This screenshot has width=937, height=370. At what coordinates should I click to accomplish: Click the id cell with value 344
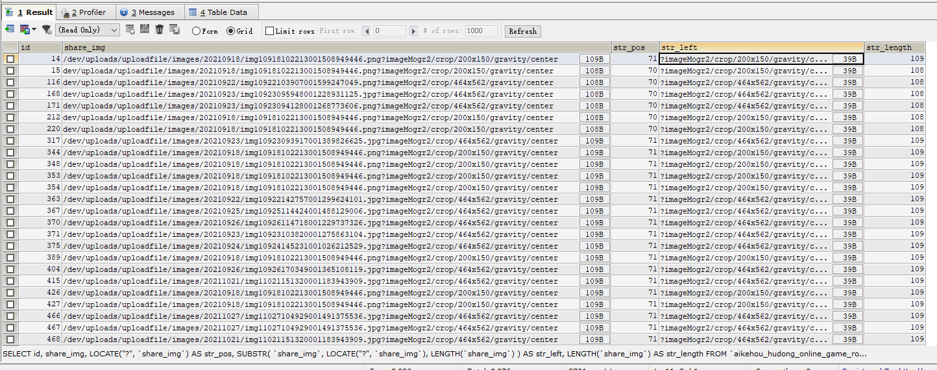pos(40,153)
